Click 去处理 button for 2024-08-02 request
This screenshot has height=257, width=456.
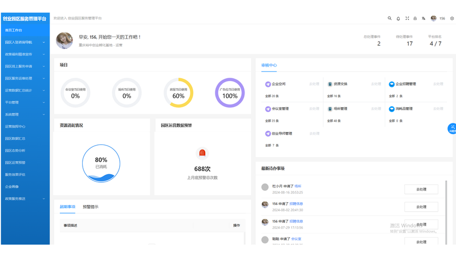tap(421, 207)
